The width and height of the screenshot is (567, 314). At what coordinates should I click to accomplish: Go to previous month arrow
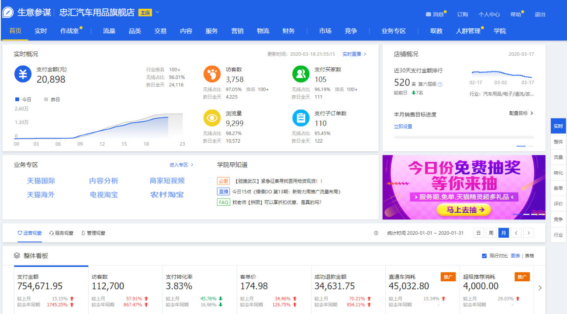516,233
